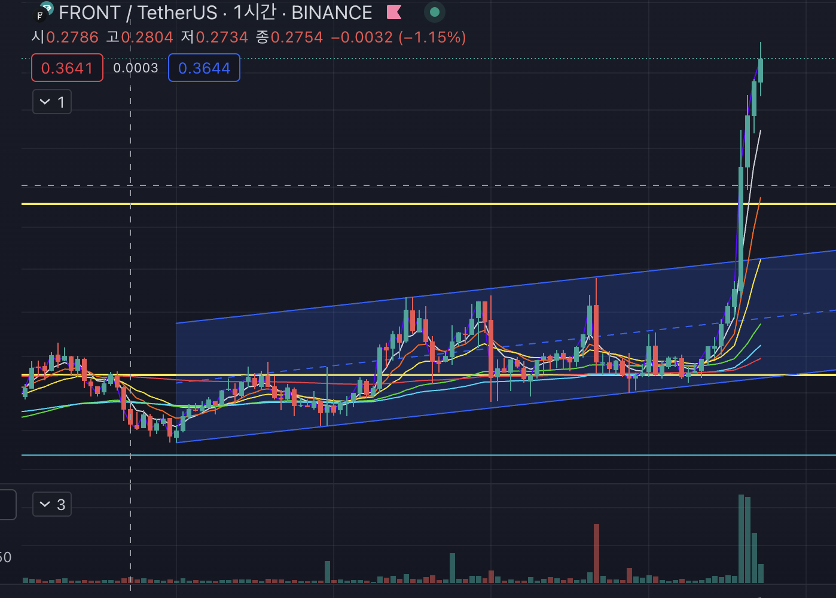836x598 pixels.
Task: Click the latest green candle at the top
Action: (x=761, y=70)
